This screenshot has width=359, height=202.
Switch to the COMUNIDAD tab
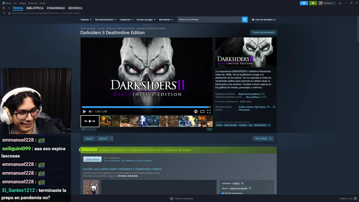click(56, 8)
